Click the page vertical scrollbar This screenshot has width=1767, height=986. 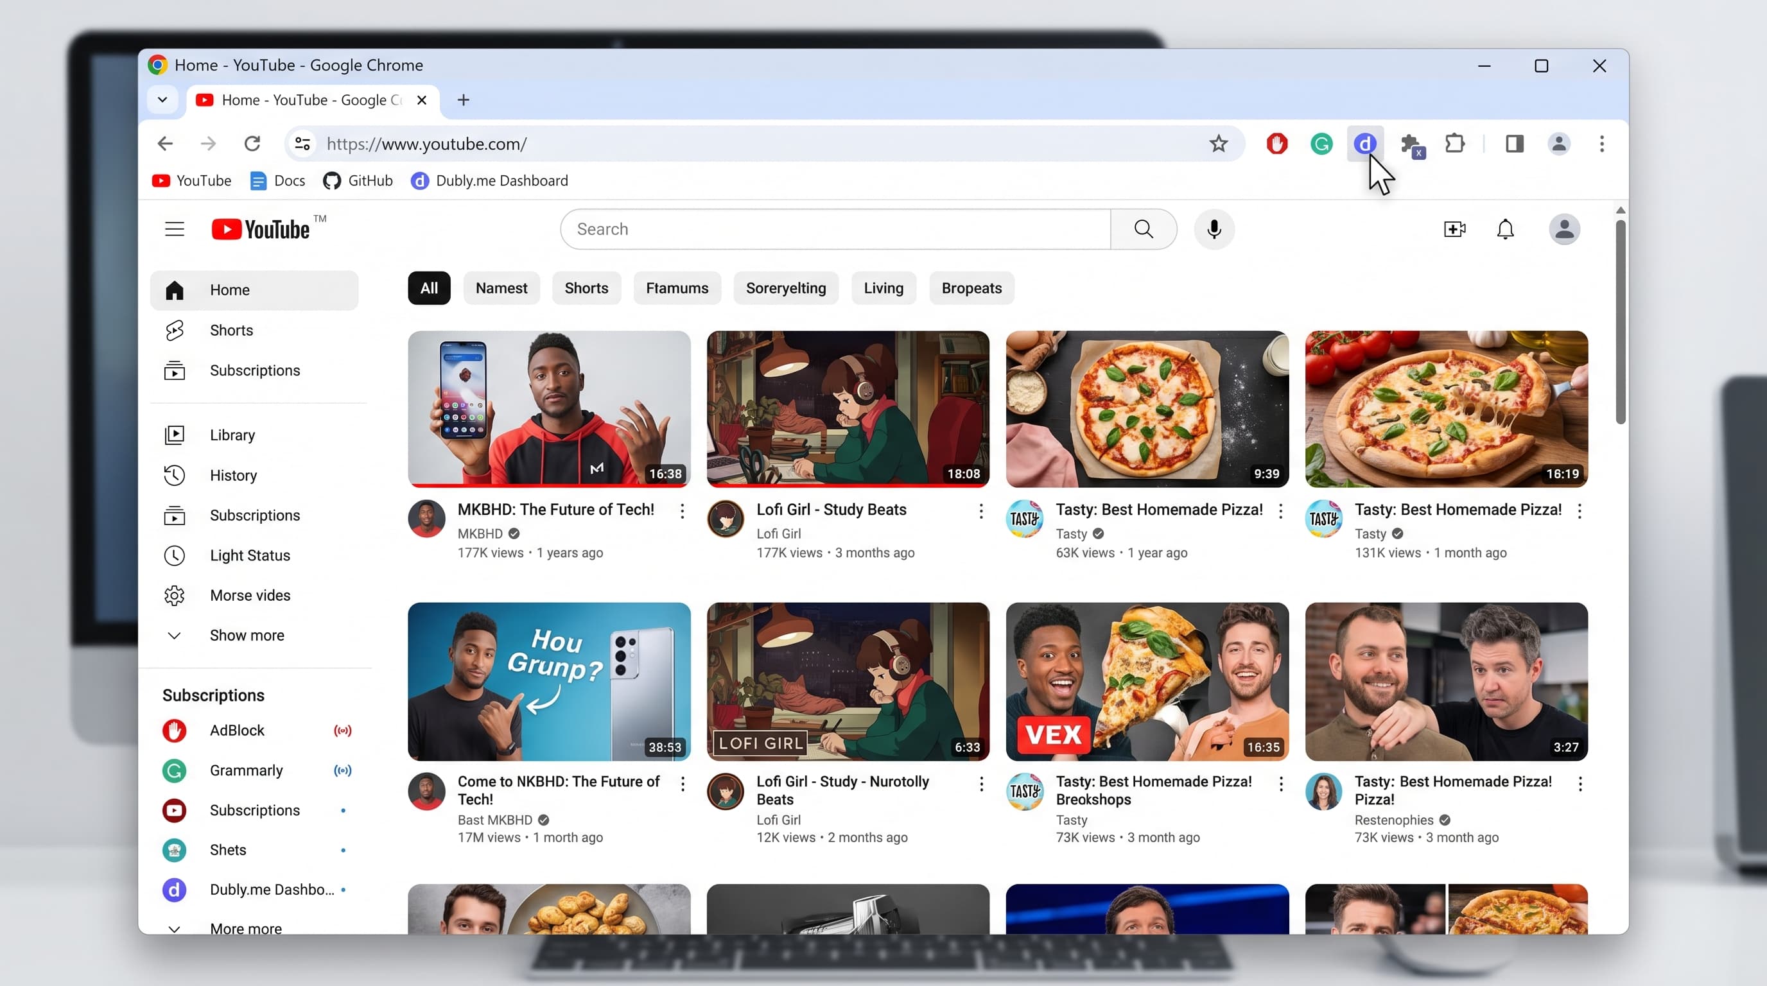(x=1620, y=322)
